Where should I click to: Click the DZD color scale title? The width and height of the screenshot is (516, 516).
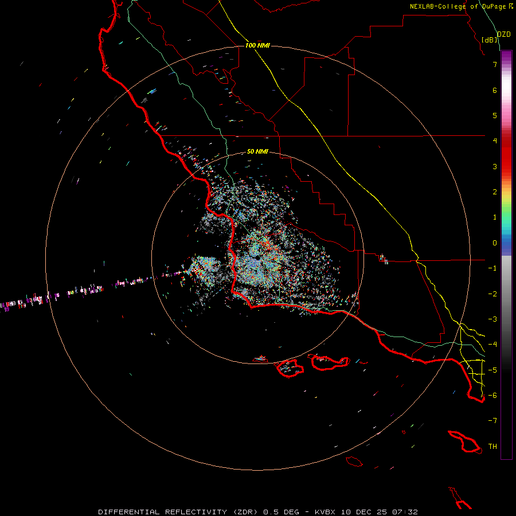(x=504, y=34)
